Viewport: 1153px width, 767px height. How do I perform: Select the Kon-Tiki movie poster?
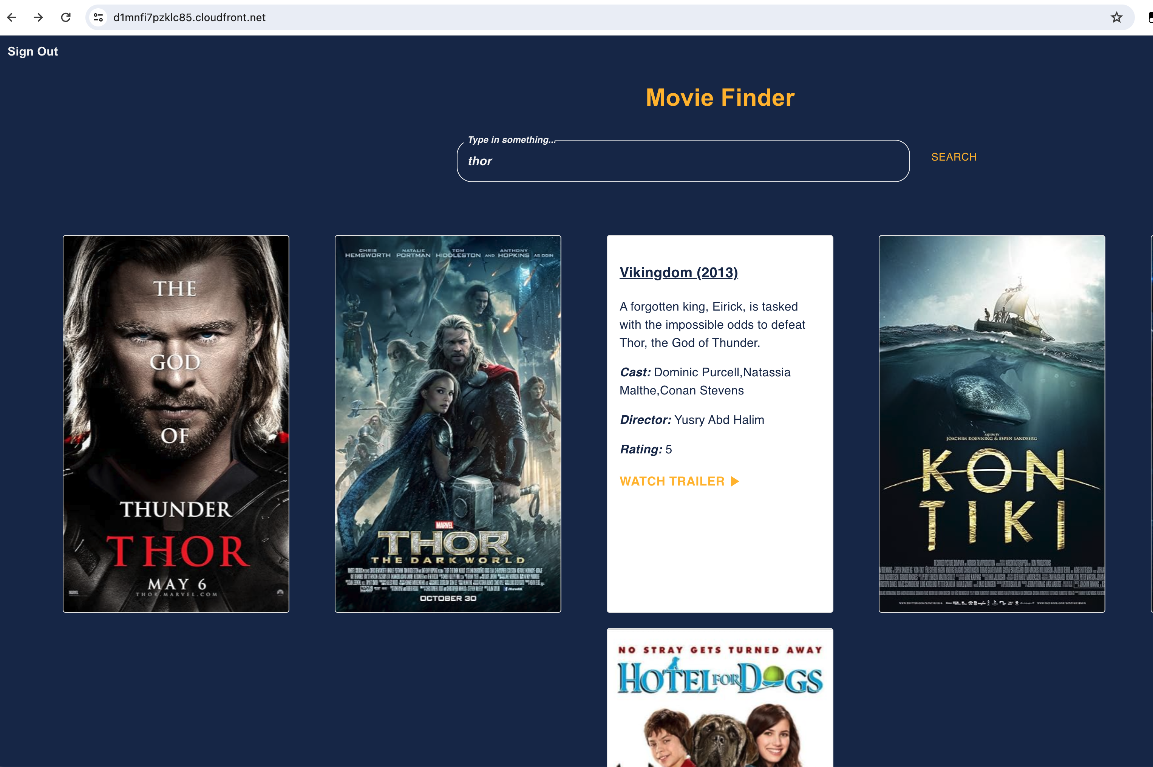pyautogui.click(x=992, y=424)
